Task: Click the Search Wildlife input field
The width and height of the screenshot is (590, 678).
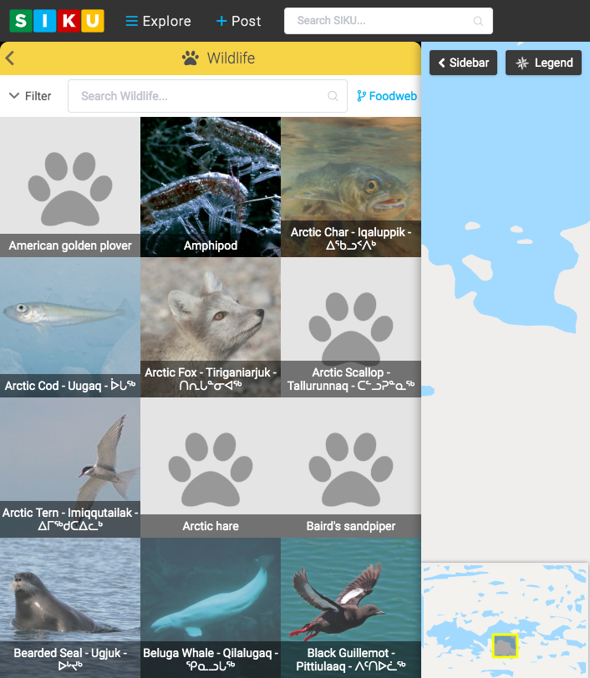Action: (x=201, y=96)
